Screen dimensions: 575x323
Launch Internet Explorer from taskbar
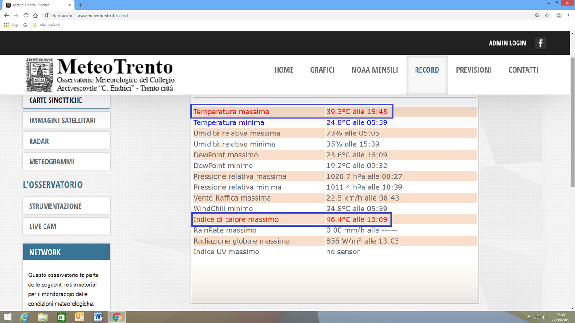24,317
